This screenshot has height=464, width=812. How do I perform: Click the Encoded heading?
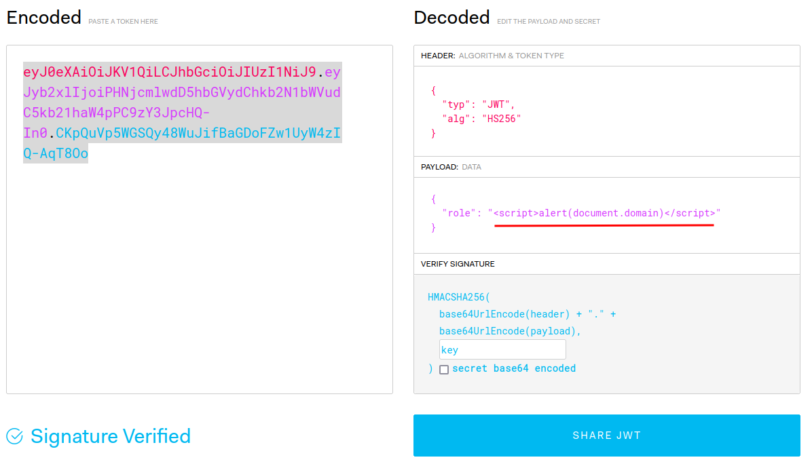(x=43, y=18)
